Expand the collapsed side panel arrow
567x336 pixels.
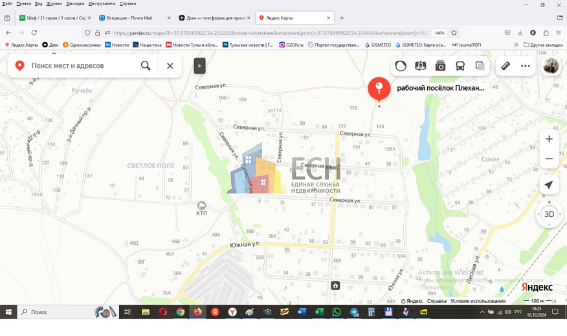click(199, 66)
